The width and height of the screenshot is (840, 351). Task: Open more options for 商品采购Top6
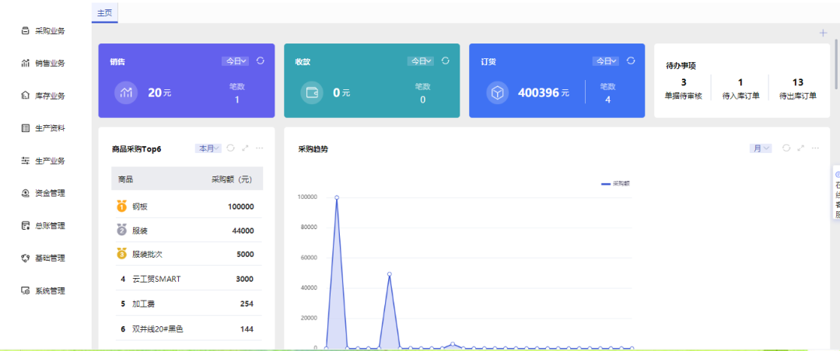[x=260, y=148]
